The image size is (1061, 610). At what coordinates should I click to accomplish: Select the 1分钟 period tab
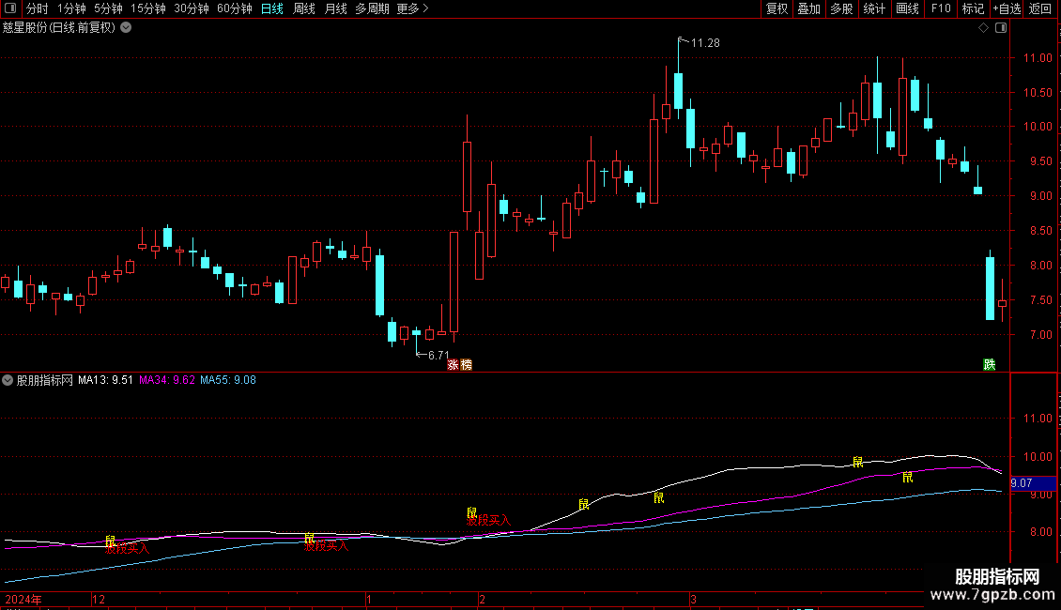[71, 8]
